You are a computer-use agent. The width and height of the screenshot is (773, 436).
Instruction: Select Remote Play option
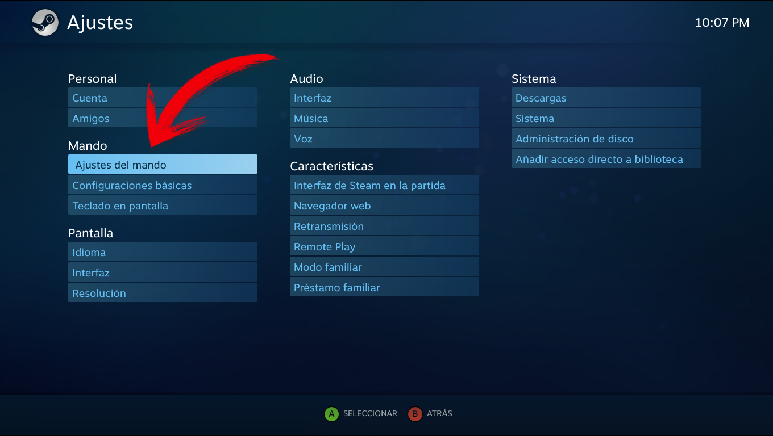tap(384, 246)
